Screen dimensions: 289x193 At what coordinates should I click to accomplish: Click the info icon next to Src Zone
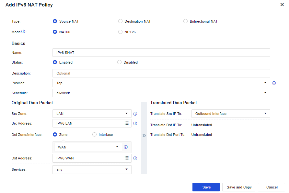coord(135,114)
